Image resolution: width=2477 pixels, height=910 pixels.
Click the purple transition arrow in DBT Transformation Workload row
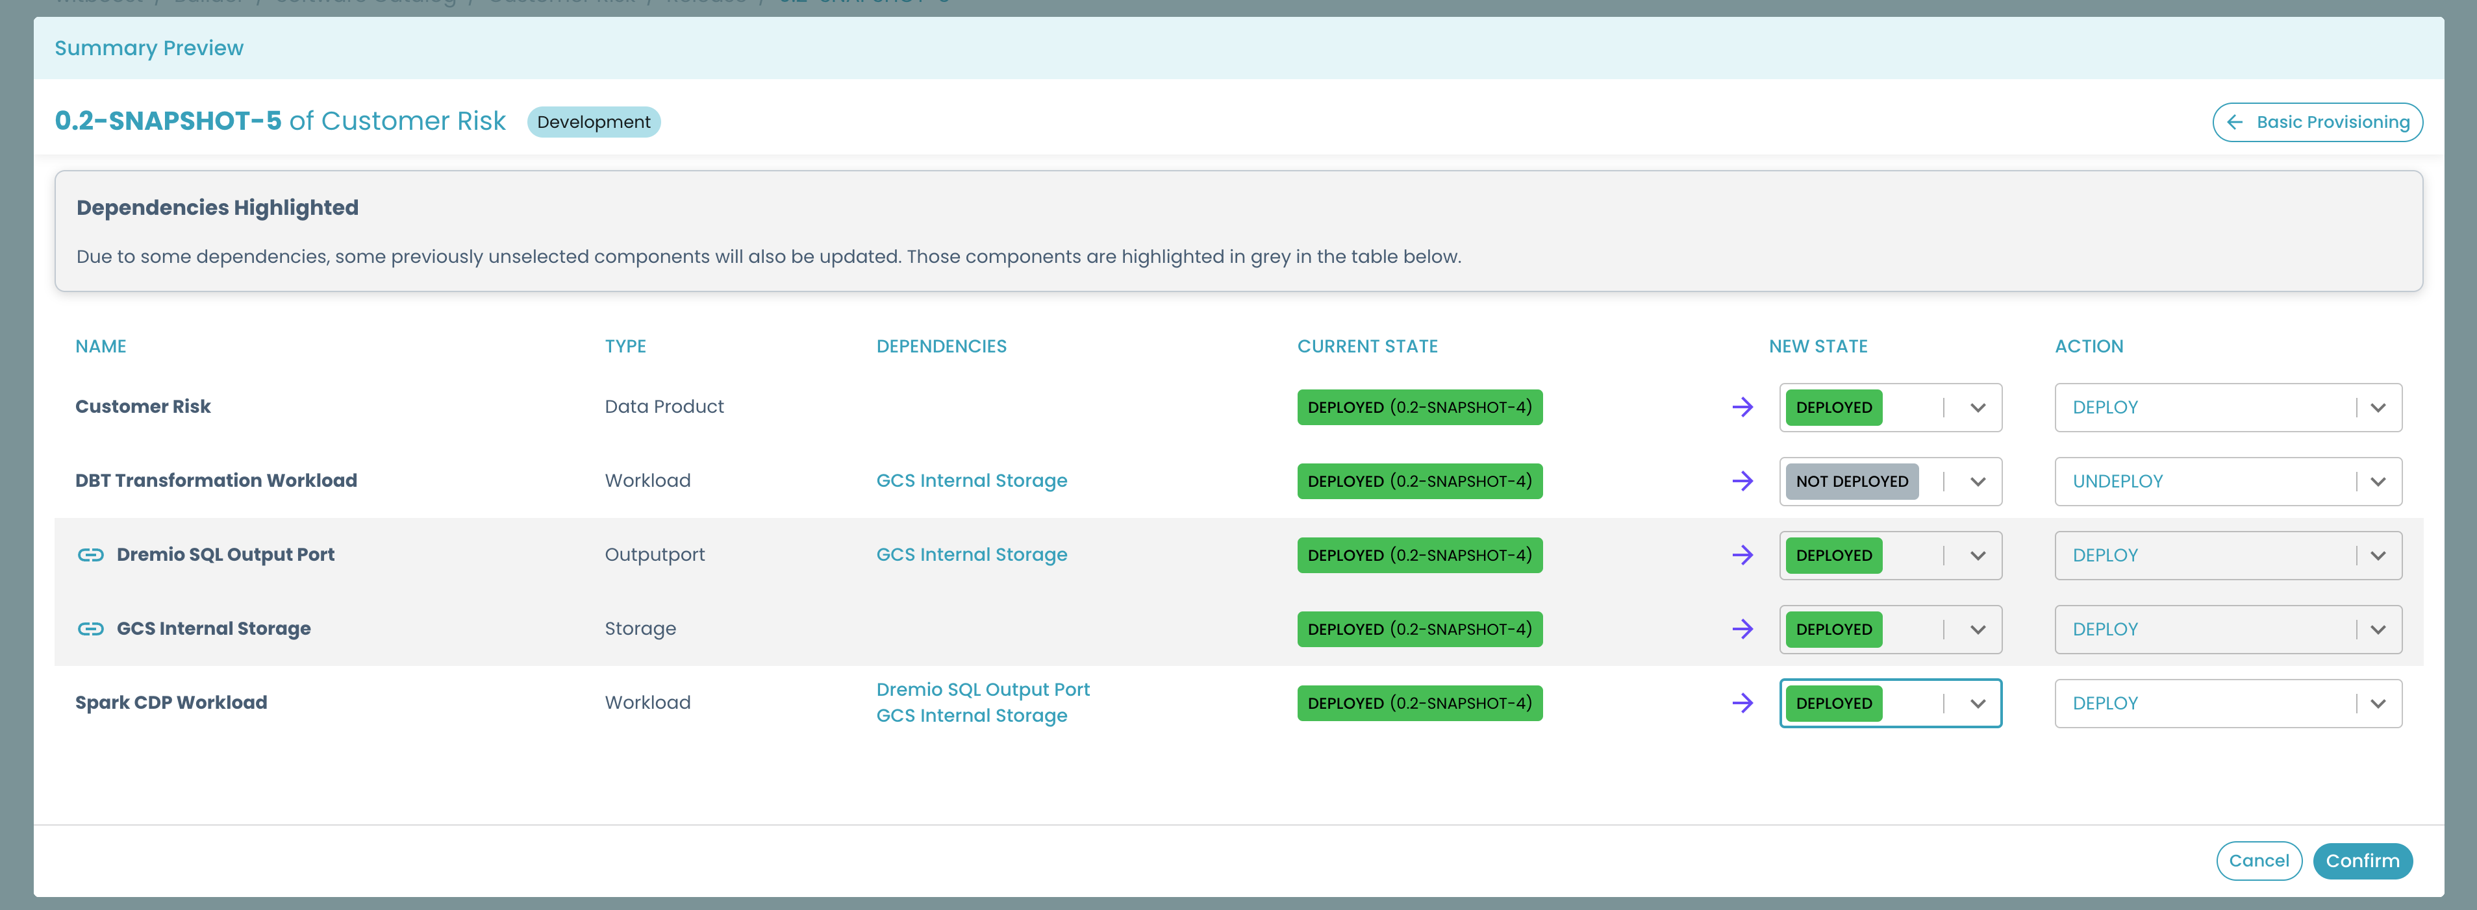point(1743,482)
